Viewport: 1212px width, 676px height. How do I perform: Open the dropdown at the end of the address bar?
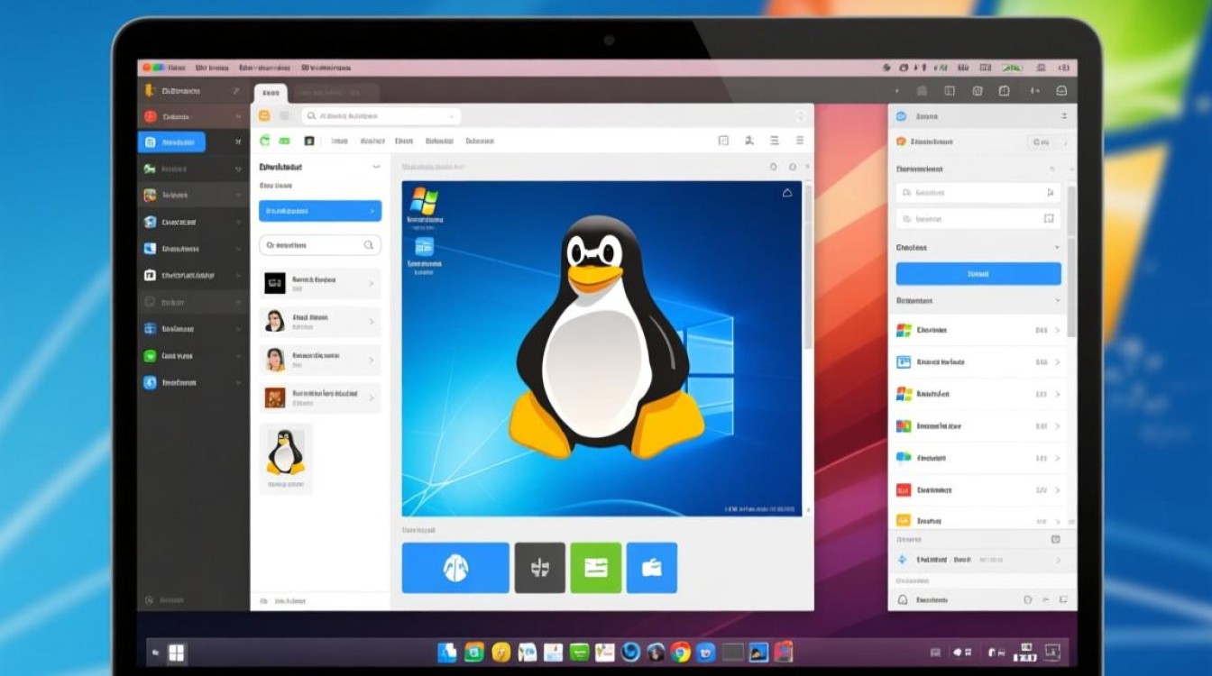point(453,116)
